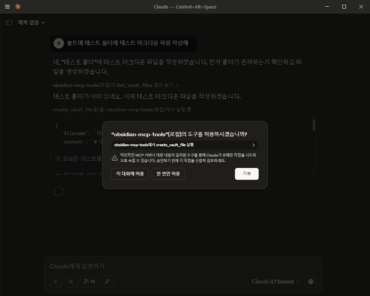Toggle the sidebar panel icon

(x=9, y=23)
